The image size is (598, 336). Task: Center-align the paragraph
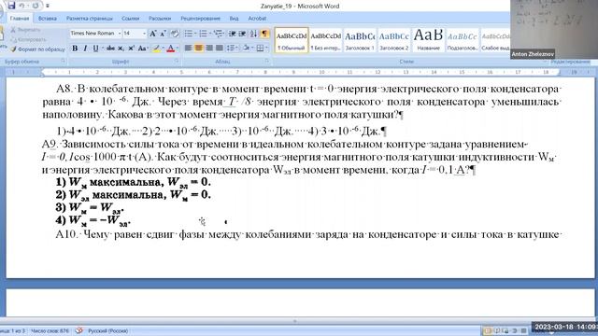(x=198, y=48)
